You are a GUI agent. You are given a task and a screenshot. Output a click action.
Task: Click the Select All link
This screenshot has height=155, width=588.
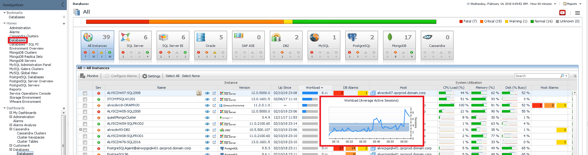coord(172,76)
